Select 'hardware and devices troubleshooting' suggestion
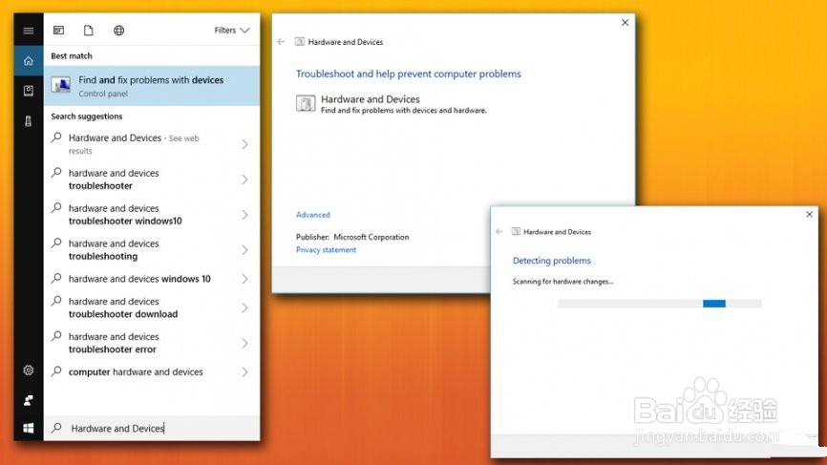 (152, 250)
